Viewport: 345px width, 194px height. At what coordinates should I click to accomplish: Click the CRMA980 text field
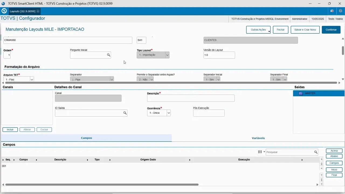(68, 40)
